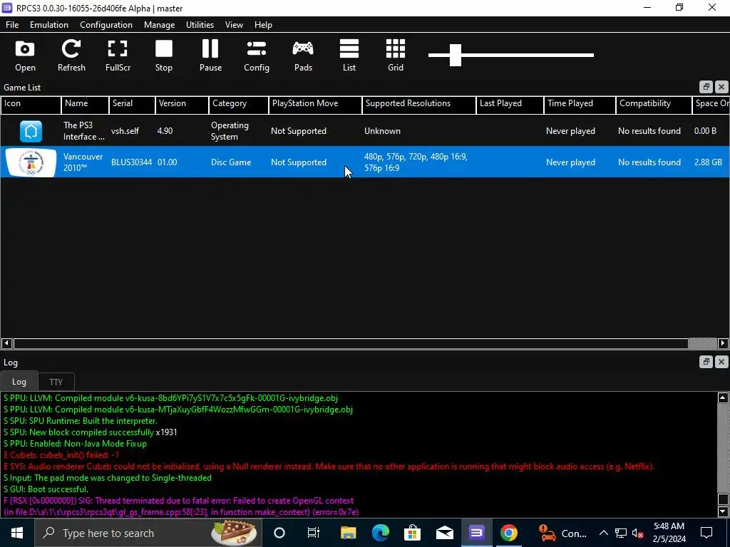Float the Game List panel
This screenshot has height=547, width=730.
(706, 87)
